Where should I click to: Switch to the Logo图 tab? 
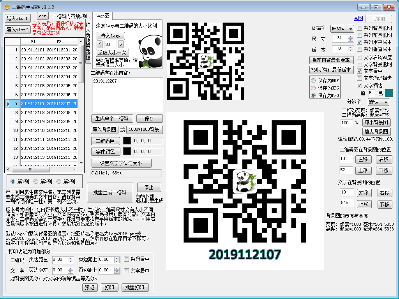click(x=102, y=16)
